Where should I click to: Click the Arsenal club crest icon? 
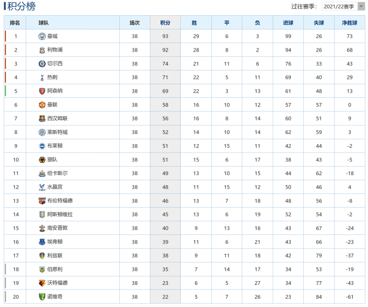pos(42,91)
